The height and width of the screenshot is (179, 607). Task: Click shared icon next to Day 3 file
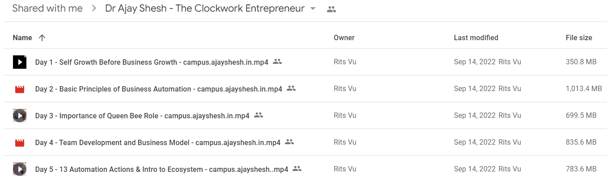259,115
